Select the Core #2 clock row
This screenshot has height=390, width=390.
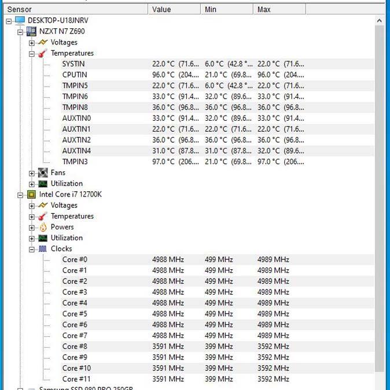click(218, 281)
